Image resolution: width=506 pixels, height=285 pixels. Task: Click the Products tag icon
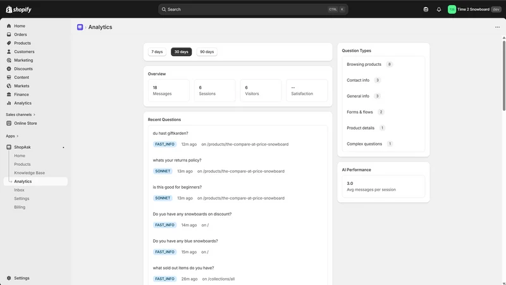coord(9,43)
